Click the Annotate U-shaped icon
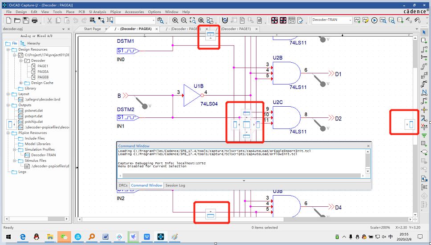The image size is (431, 245). click(225, 20)
